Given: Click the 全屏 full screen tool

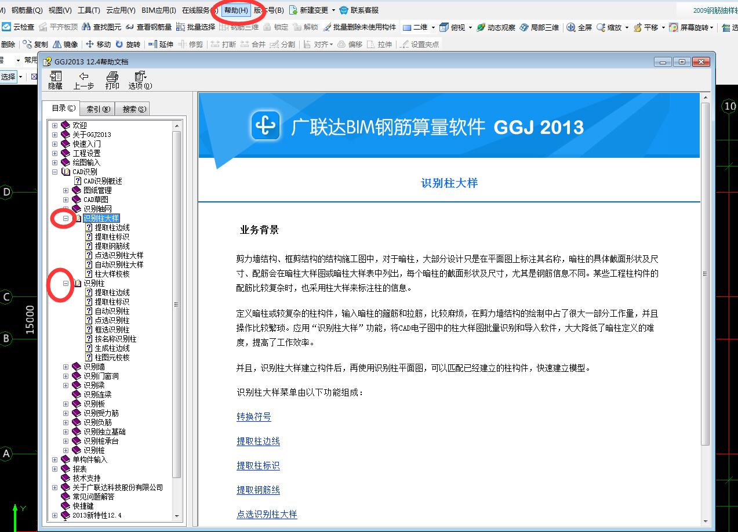Looking at the screenshot, I should click(x=579, y=27).
